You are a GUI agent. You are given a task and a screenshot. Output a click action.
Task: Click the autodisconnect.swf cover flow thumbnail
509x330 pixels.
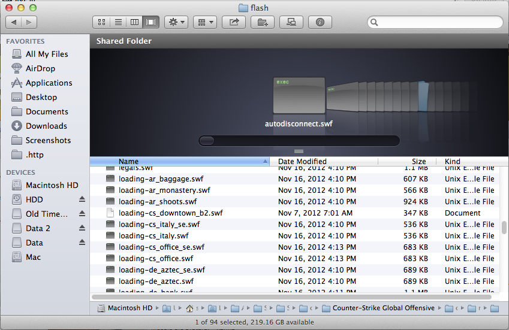299,95
